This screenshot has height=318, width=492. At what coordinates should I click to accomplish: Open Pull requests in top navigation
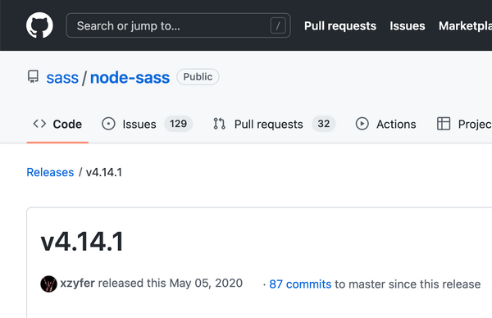pyautogui.click(x=340, y=25)
